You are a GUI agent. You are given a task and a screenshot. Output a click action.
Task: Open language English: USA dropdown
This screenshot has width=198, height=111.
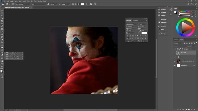(132, 41)
